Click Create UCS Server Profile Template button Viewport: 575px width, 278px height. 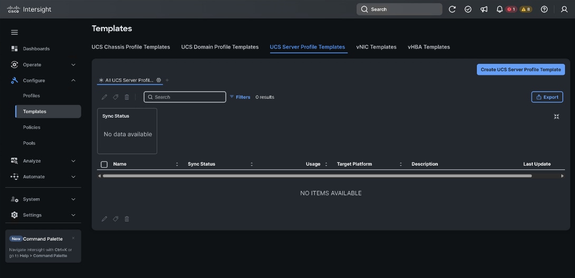pyautogui.click(x=521, y=69)
